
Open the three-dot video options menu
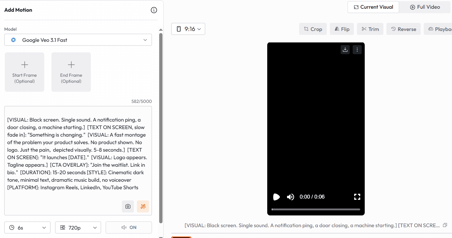pos(357,50)
